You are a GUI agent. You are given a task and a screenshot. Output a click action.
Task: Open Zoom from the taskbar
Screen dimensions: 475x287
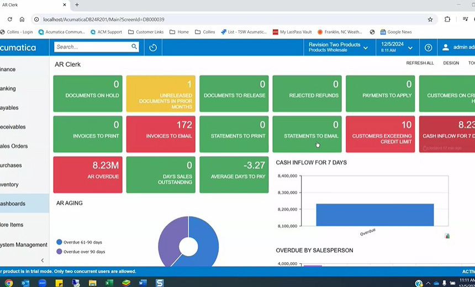pyautogui.click(x=43, y=283)
